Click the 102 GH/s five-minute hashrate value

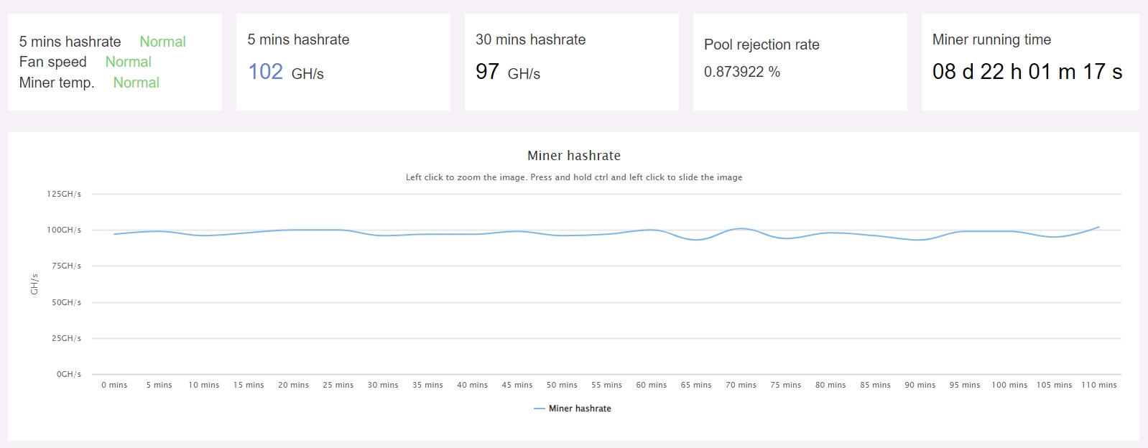(285, 73)
